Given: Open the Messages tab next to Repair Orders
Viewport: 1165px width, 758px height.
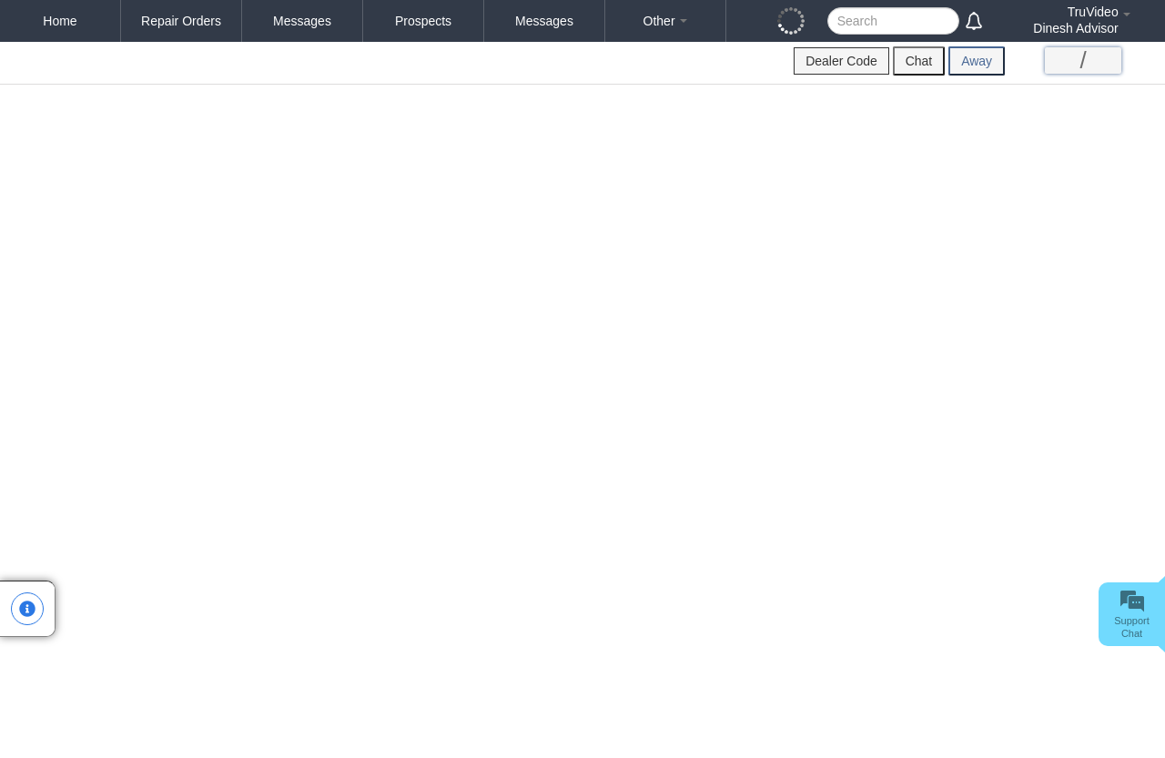Looking at the screenshot, I should [x=302, y=21].
